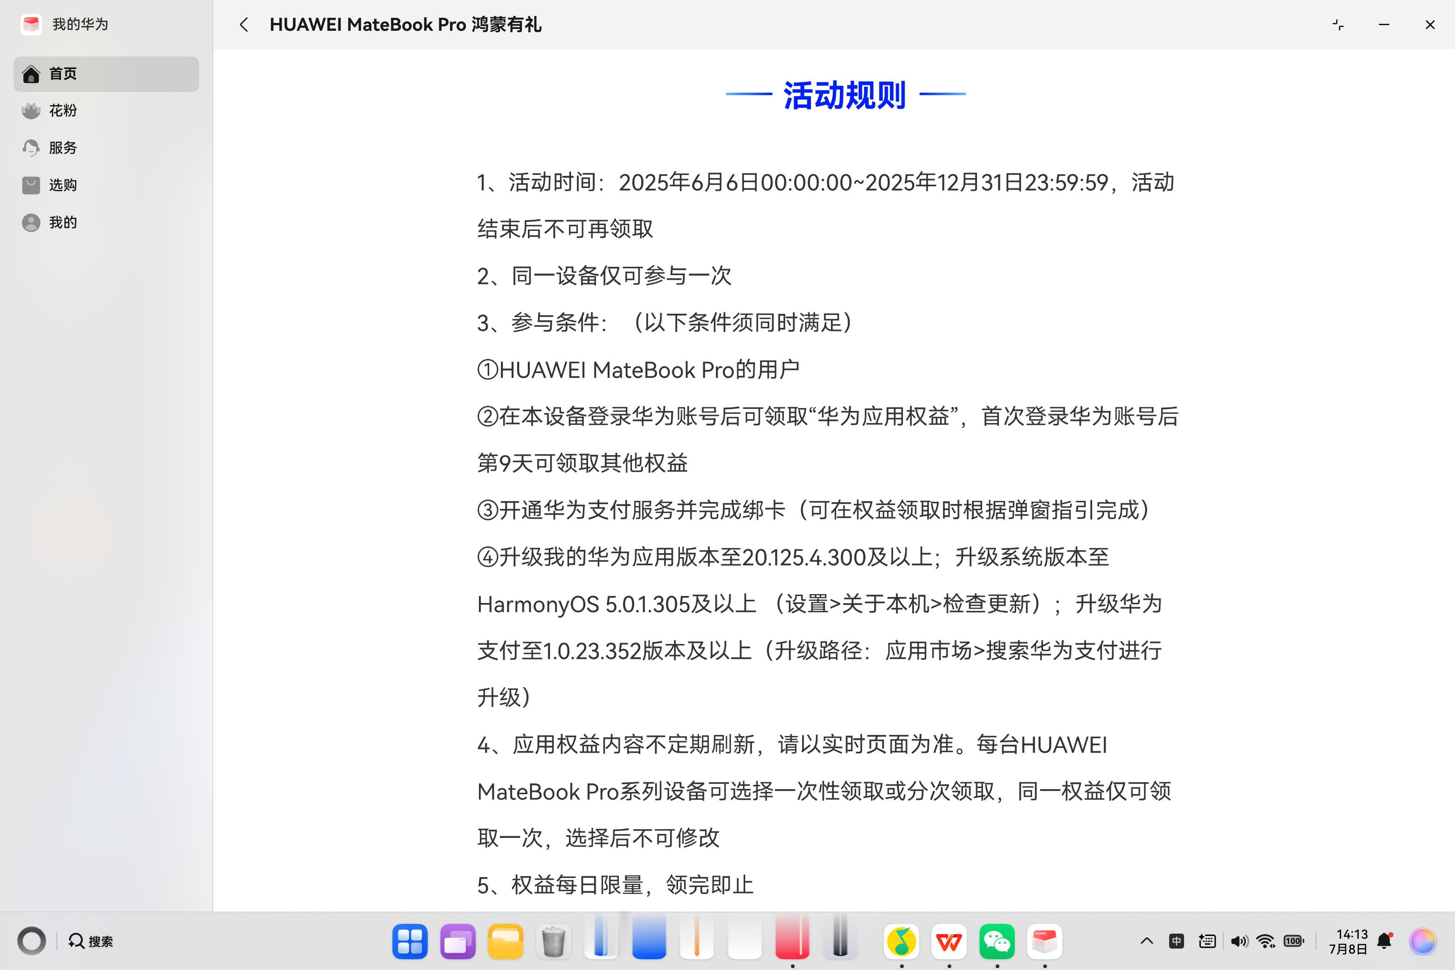Click the page title HUAWEI MateBook Pro 鸿蒙有礼

[x=405, y=25]
